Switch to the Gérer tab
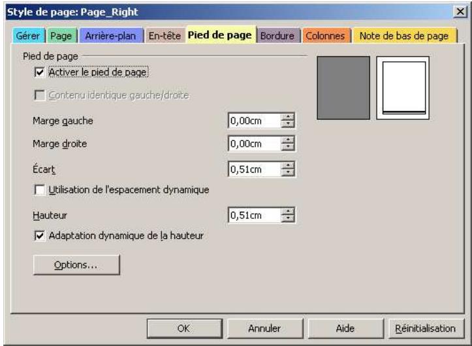Image resolution: width=472 pixels, height=346 pixels. 29,36
